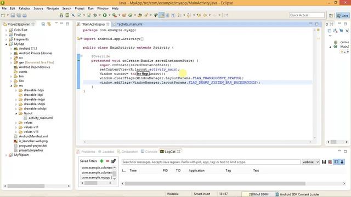Open the Android SDK Manager icon

(x=61, y=15)
